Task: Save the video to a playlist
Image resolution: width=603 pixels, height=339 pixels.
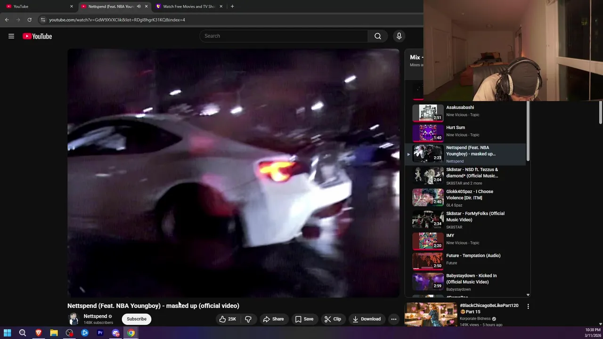Action: pos(304,319)
